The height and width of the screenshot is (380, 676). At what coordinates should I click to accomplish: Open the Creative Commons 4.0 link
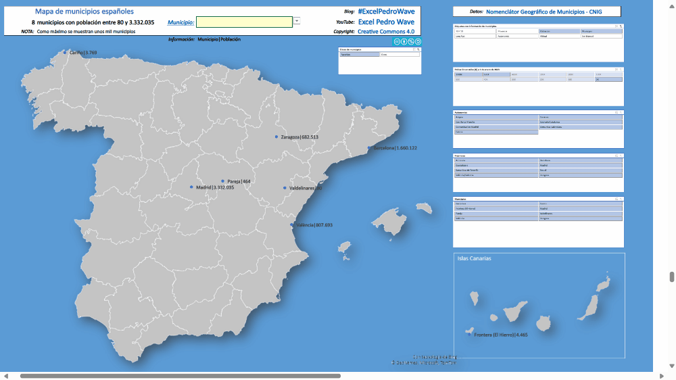click(386, 31)
